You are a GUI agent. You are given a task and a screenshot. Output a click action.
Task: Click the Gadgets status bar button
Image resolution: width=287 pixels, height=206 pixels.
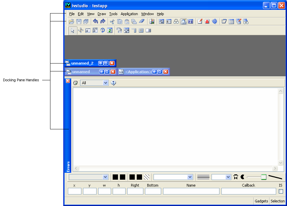point(261,201)
